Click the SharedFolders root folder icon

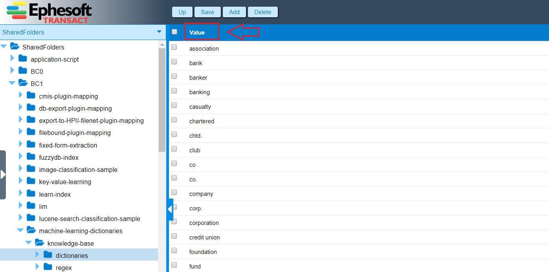pyautogui.click(x=15, y=47)
